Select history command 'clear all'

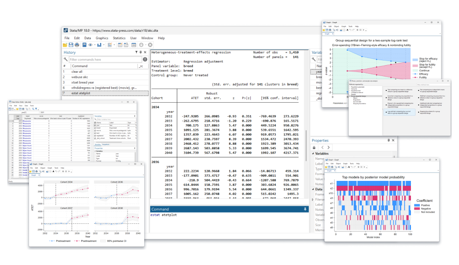point(105,71)
